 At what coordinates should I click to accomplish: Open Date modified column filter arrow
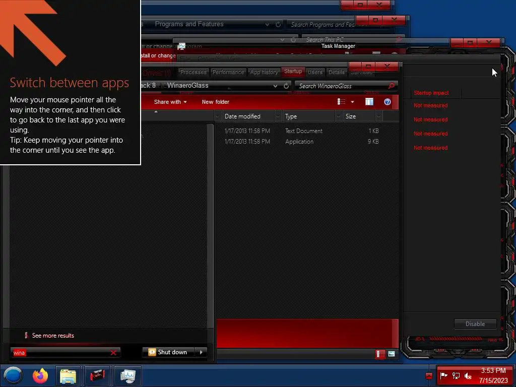pyautogui.click(x=278, y=116)
